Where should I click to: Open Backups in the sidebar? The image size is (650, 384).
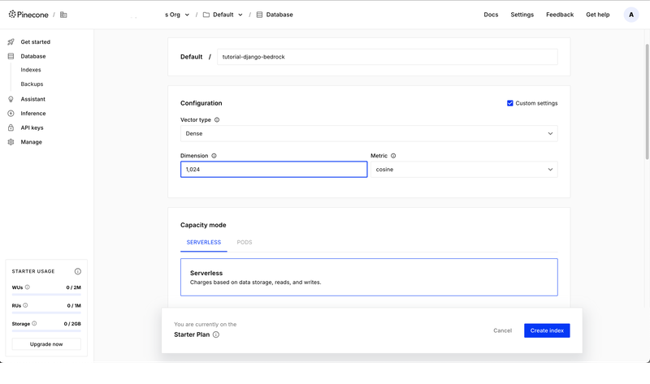click(x=32, y=84)
